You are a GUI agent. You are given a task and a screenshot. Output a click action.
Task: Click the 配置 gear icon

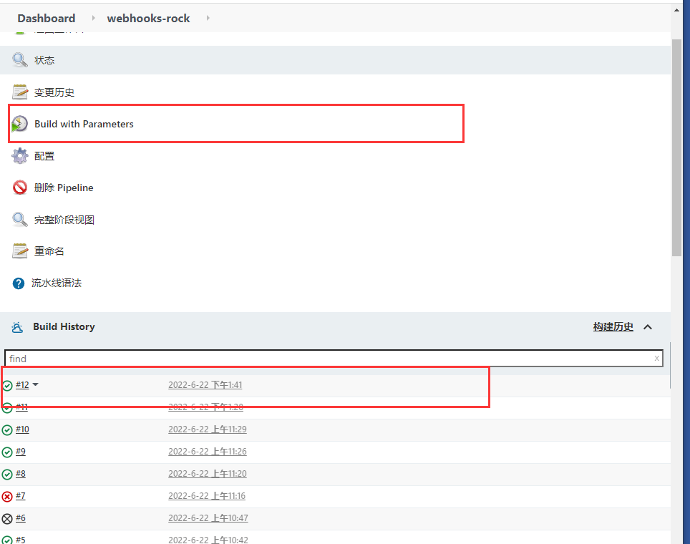coord(20,156)
